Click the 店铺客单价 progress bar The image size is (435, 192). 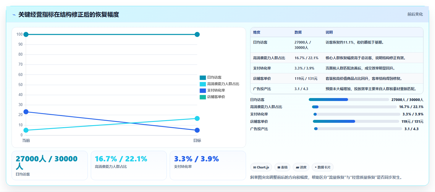tap(356, 121)
